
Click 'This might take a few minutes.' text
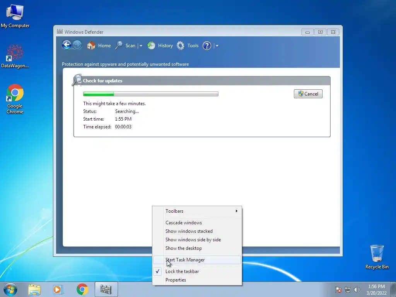[114, 104]
